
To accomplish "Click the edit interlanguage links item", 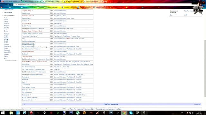I will click(x=11, y=60).
